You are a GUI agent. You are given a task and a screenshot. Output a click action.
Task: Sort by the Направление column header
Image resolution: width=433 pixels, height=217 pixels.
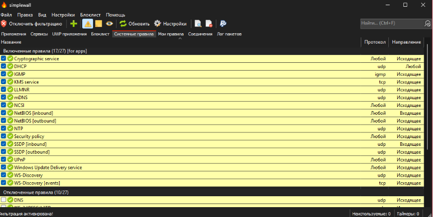406,42
